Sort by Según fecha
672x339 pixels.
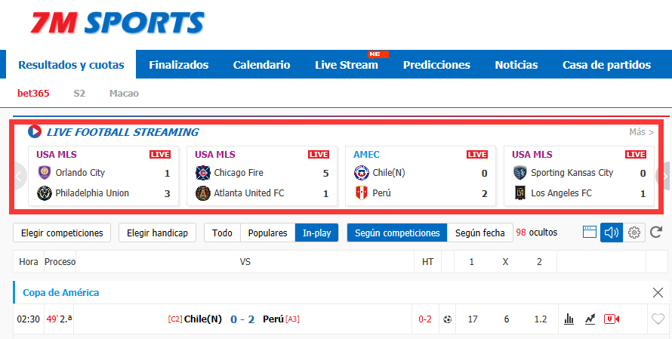[480, 233]
